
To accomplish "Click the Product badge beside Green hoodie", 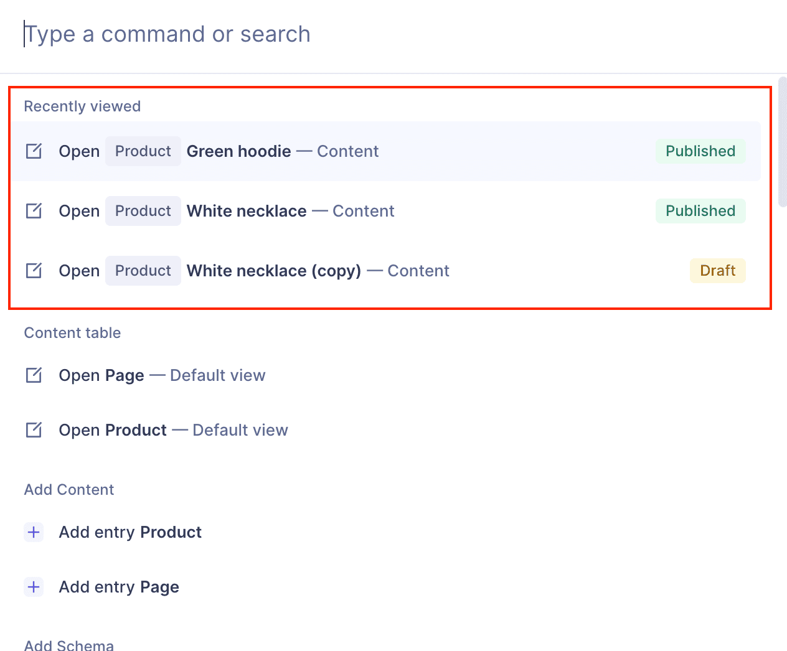I will click(143, 151).
